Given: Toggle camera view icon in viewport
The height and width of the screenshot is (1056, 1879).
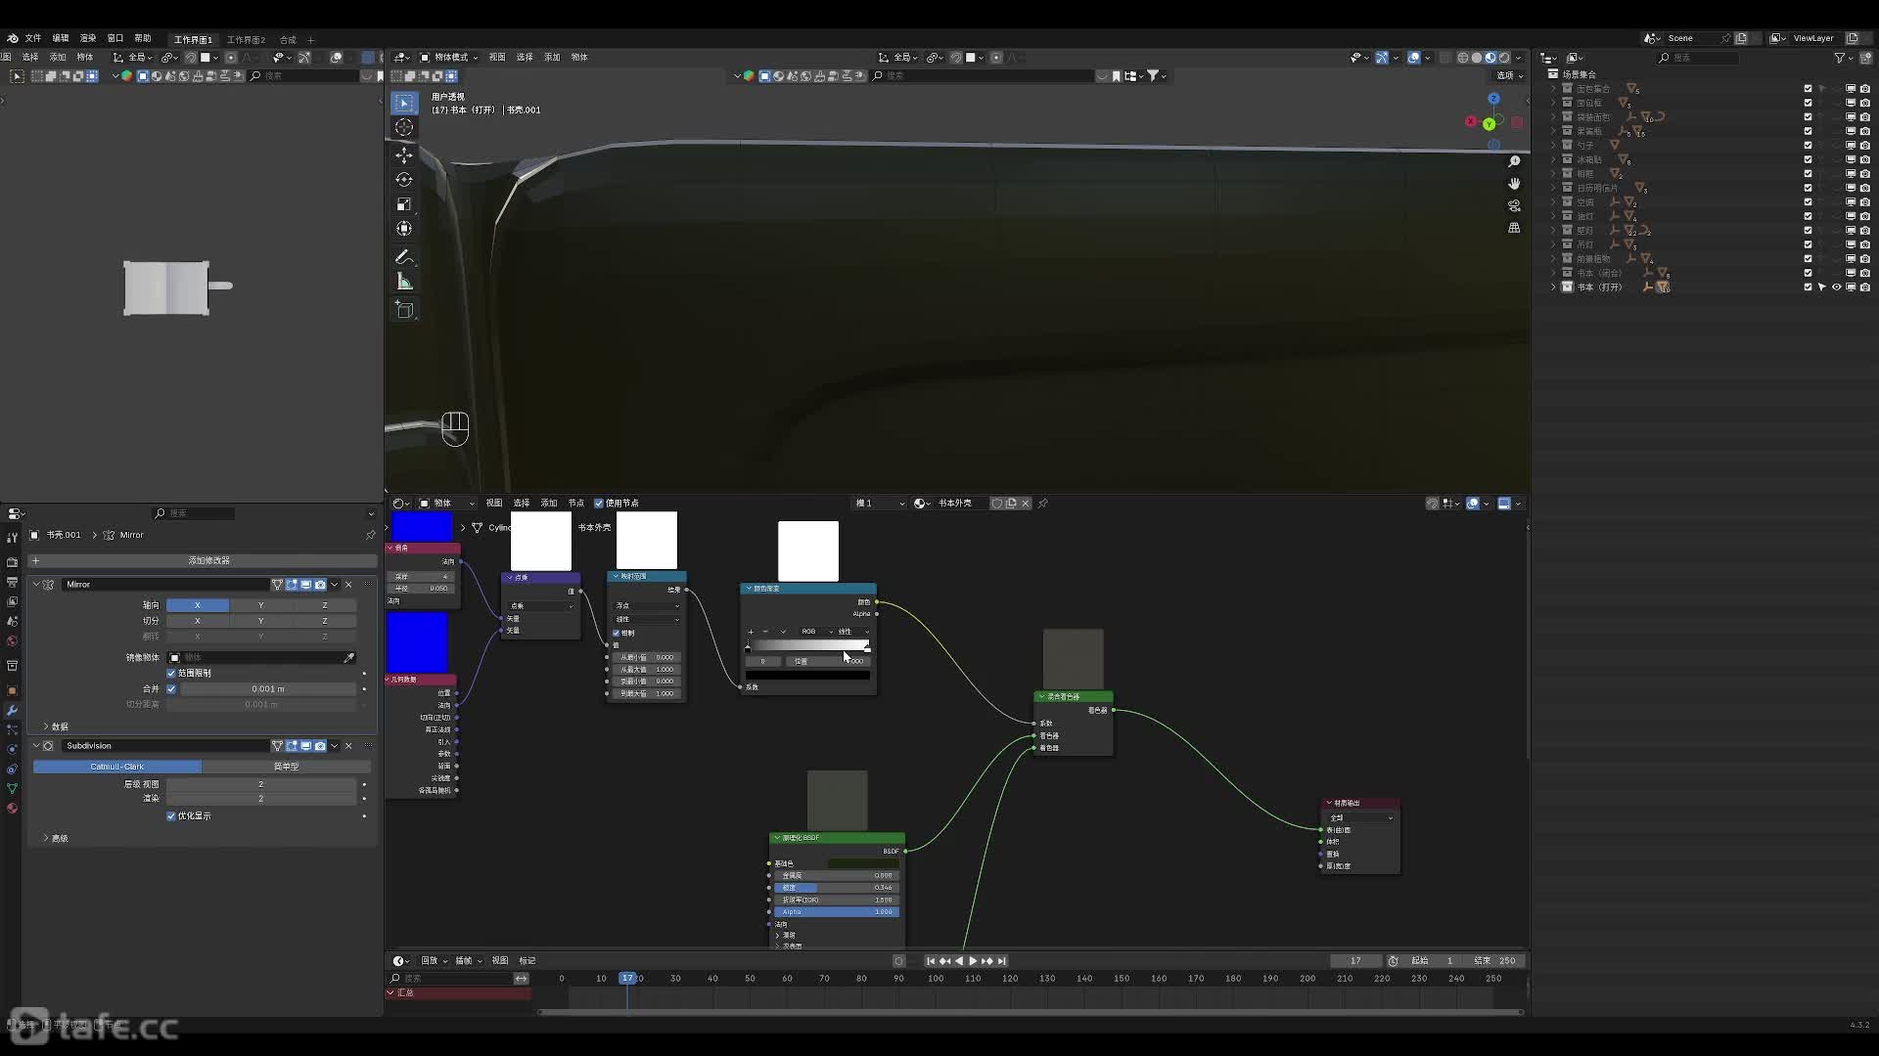Looking at the screenshot, I should point(1514,205).
